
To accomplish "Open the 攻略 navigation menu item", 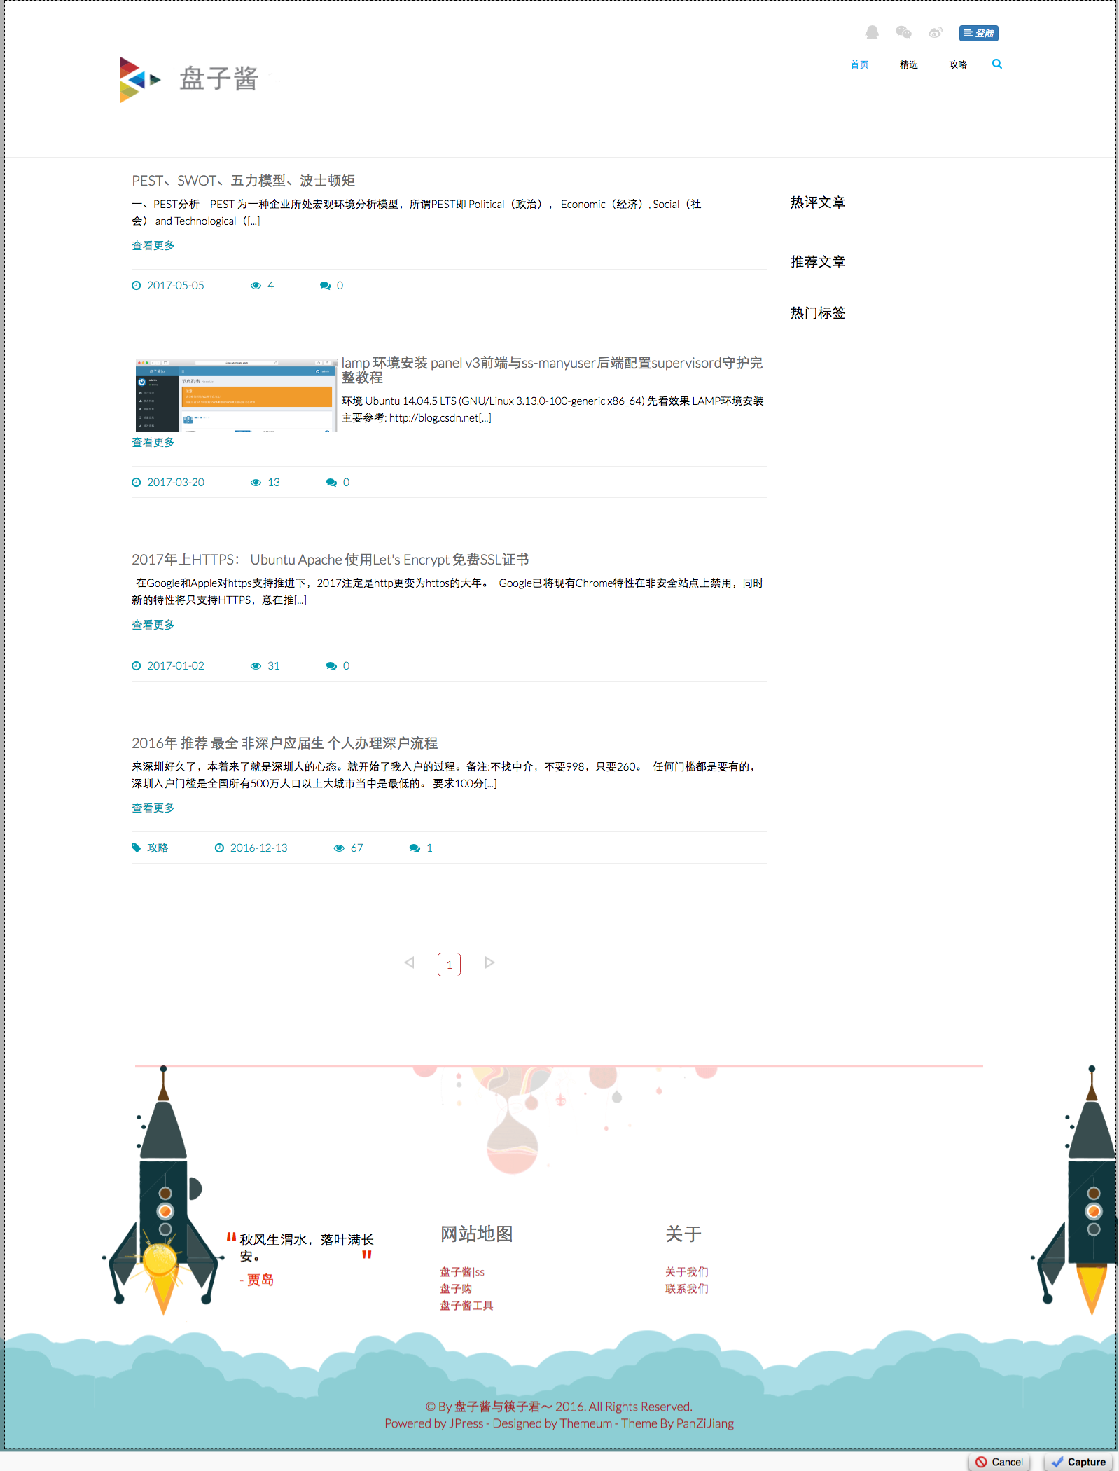I will [957, 64].
